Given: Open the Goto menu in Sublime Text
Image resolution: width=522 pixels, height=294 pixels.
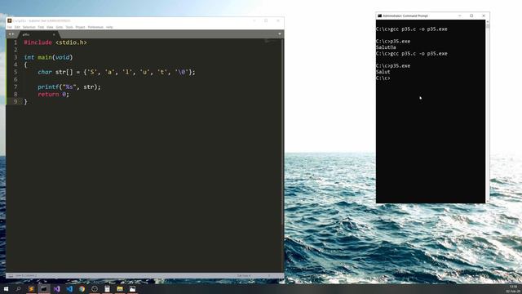Looking at the screenshot, I should click(x=60, y=27).
